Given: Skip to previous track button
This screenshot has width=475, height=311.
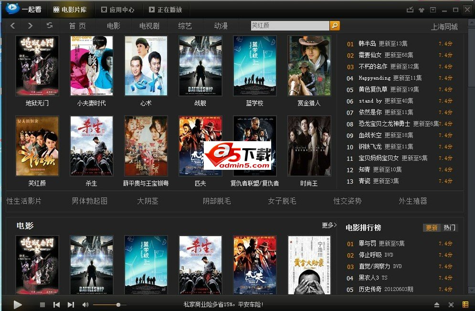Looking at the screenshot, I should tap(56, 305).
